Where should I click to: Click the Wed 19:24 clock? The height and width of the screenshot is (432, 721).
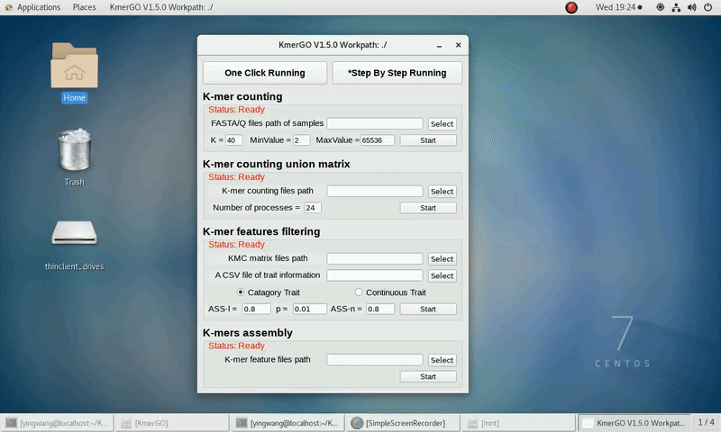[x=618, y=7]
